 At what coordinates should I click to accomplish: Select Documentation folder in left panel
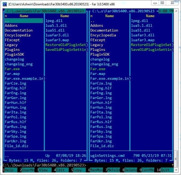[x=19, y=31]
